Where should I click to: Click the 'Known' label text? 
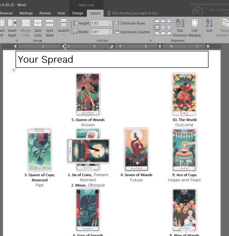88,125
